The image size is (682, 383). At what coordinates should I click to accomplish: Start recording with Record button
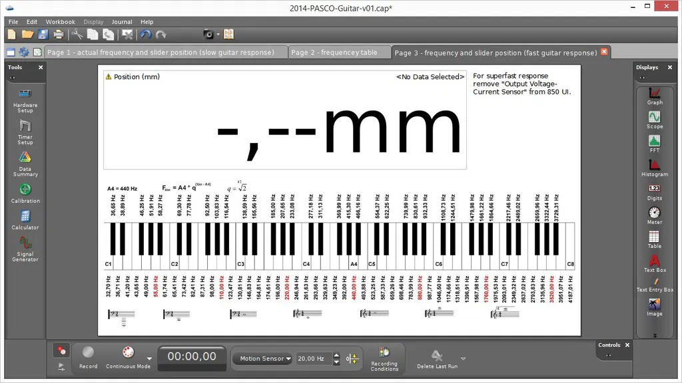pyautogui.click(x=89, y=357)
